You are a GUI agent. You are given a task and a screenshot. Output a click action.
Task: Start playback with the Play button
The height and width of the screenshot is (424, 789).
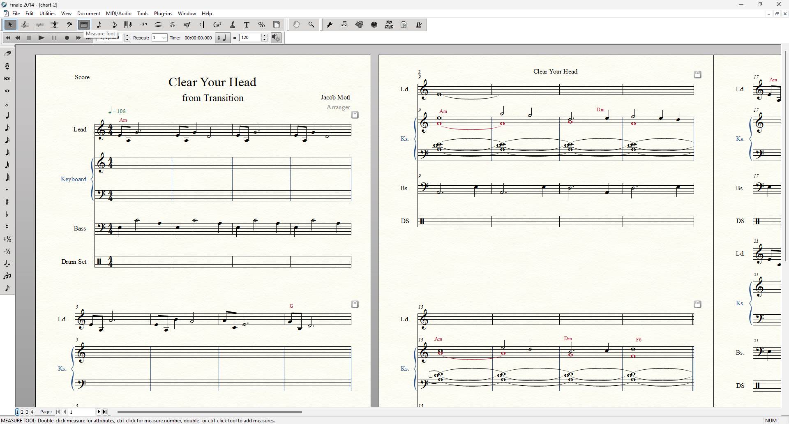41,38
